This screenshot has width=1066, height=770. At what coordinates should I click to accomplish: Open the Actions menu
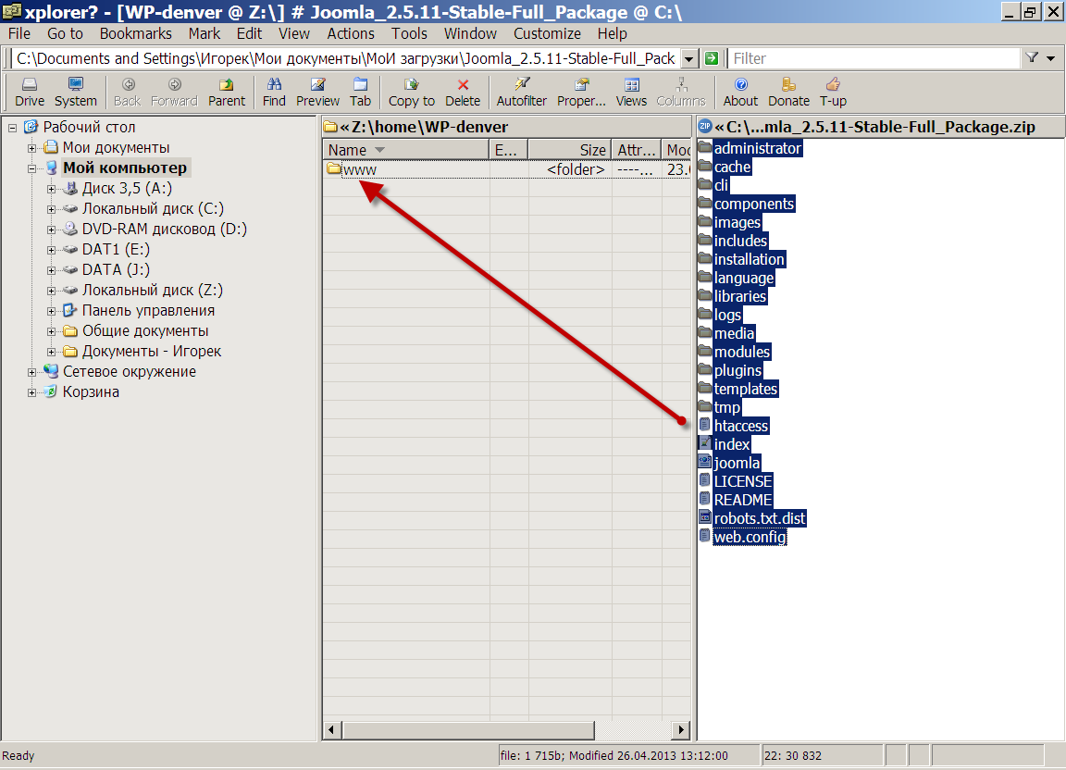coord(350,33)
